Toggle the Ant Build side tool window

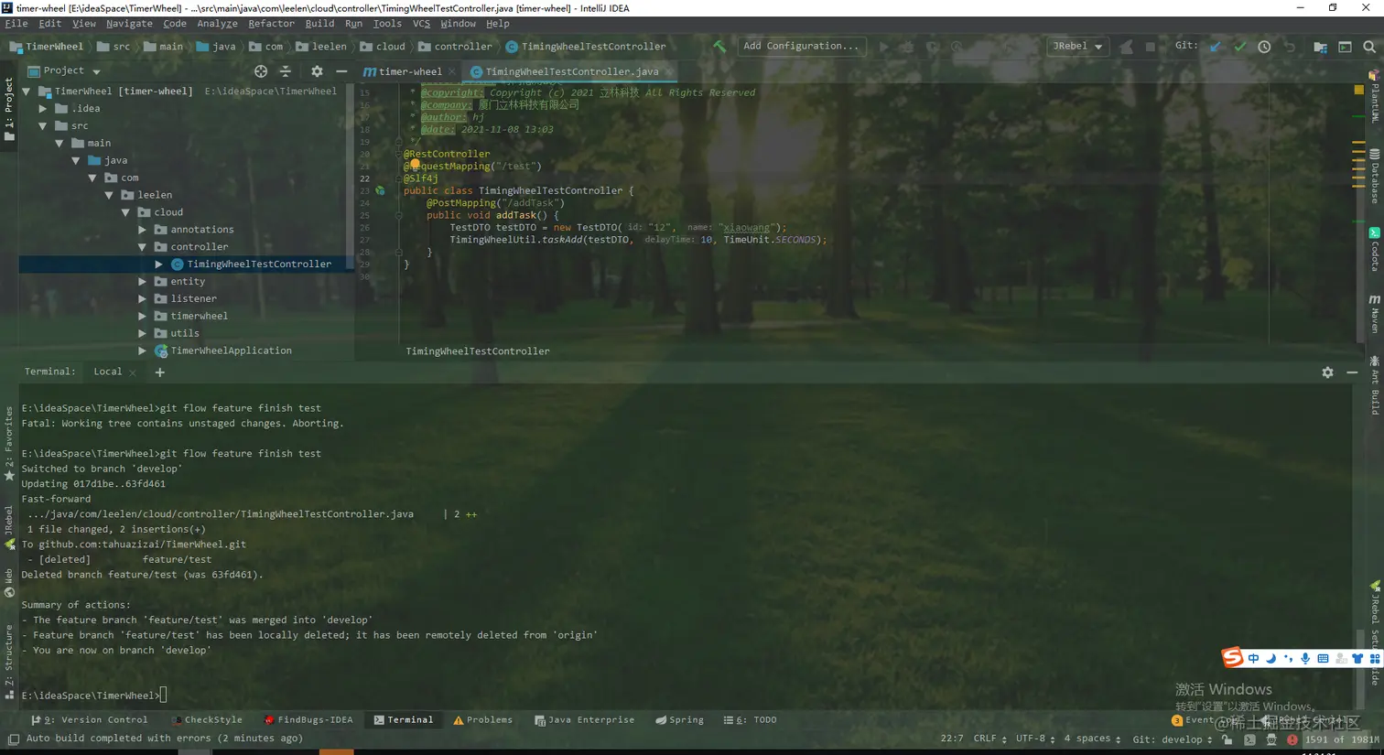[x=1375, y=385]
